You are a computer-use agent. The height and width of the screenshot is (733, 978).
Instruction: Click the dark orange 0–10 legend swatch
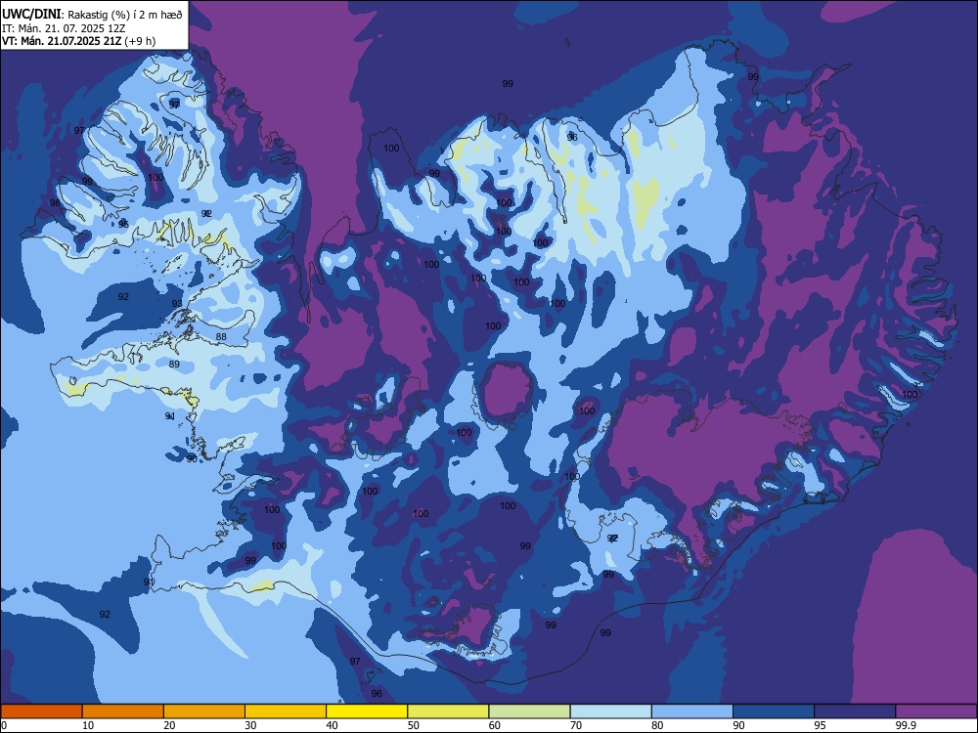click(x=41, y=711)
